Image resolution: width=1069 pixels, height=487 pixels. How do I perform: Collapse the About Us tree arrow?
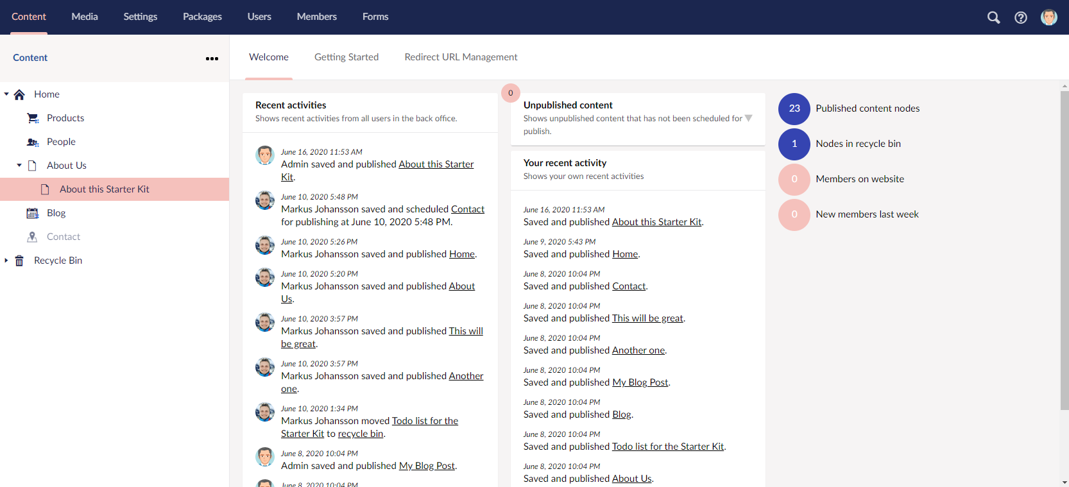19,166
